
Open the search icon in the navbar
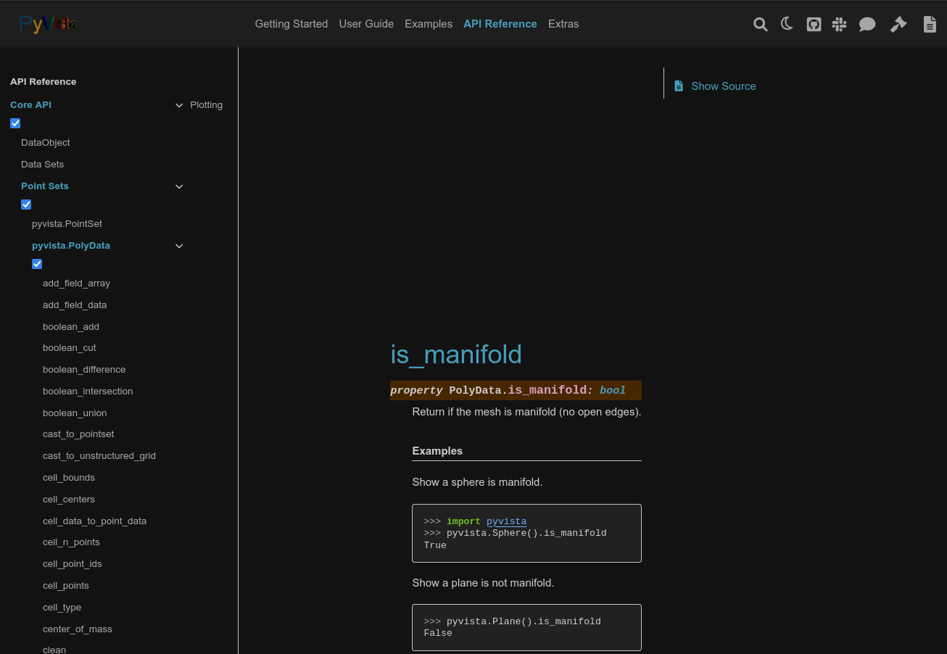point(760,24)
